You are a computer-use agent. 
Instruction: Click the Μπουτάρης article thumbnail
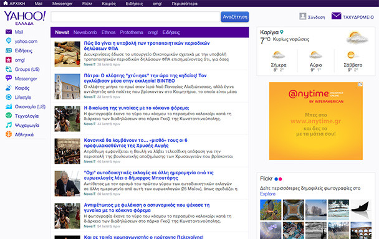click(x=67, y=184)
